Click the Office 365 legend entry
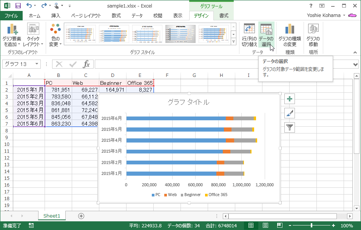Viewport: 361px width, 230px height. (216, 195)
